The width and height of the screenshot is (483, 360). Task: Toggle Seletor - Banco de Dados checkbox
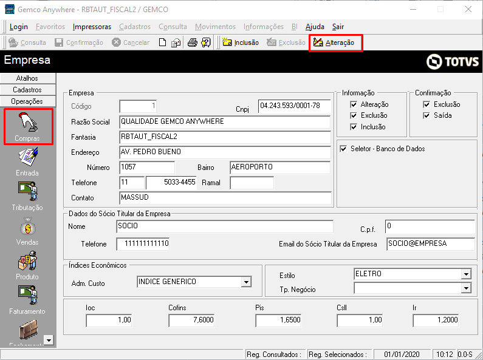(343, 149)
